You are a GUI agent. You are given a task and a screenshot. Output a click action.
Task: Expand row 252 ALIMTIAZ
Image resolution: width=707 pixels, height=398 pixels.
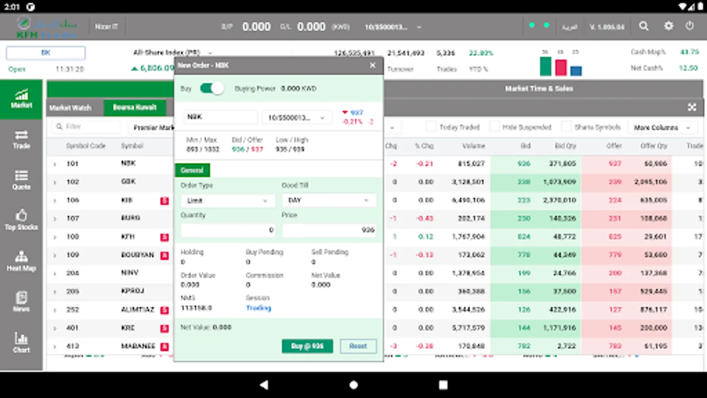pos(55,310)
